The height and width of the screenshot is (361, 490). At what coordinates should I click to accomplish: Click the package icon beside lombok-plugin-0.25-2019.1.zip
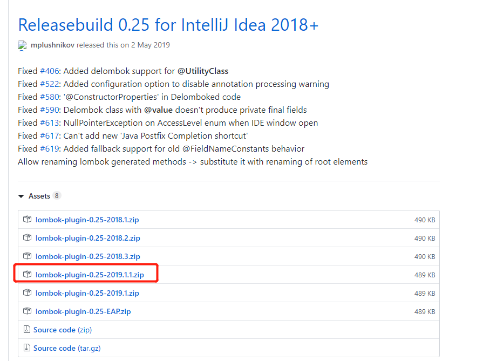click(x=28, y=293)
